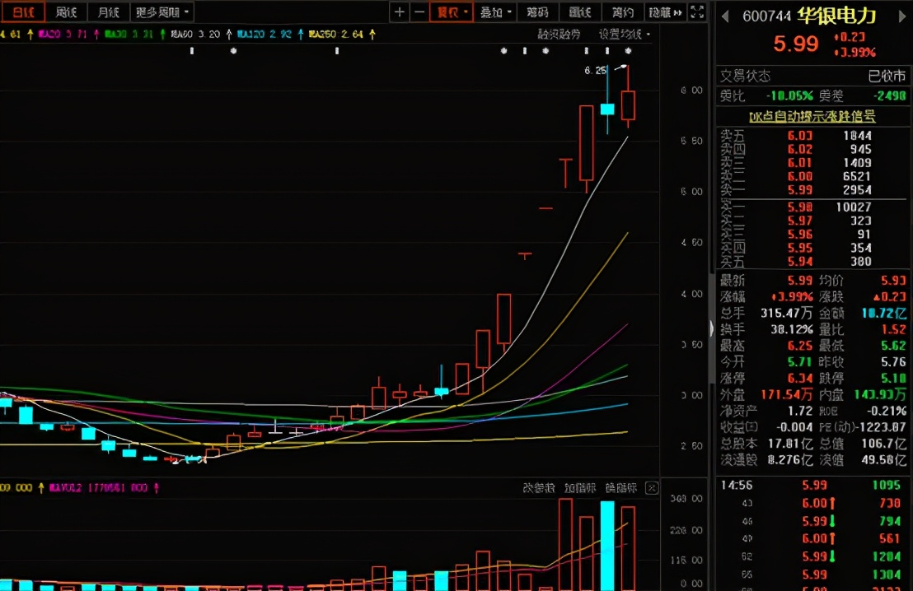Go to previous stock with left arrow
The height and width of the screenshot is (591, 913).
pyautogui.click(x=725, y=16)
